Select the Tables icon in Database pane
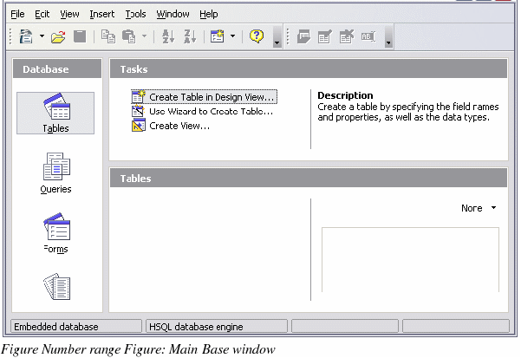The height and width of the screenshot is (358, 521). (55, 113)
